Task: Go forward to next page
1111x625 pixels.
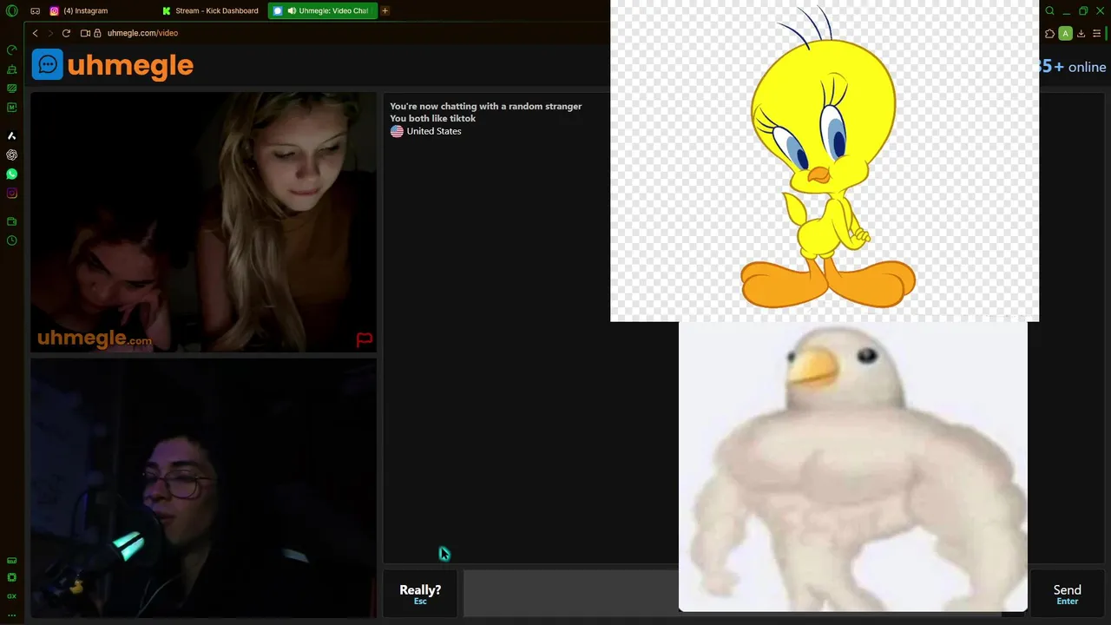Action: pyautogui.click(x=50, y=33)
